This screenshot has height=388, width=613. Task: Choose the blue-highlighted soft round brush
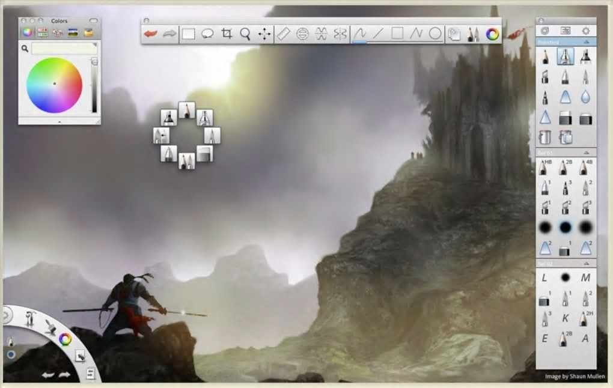(x=566, y=227)
